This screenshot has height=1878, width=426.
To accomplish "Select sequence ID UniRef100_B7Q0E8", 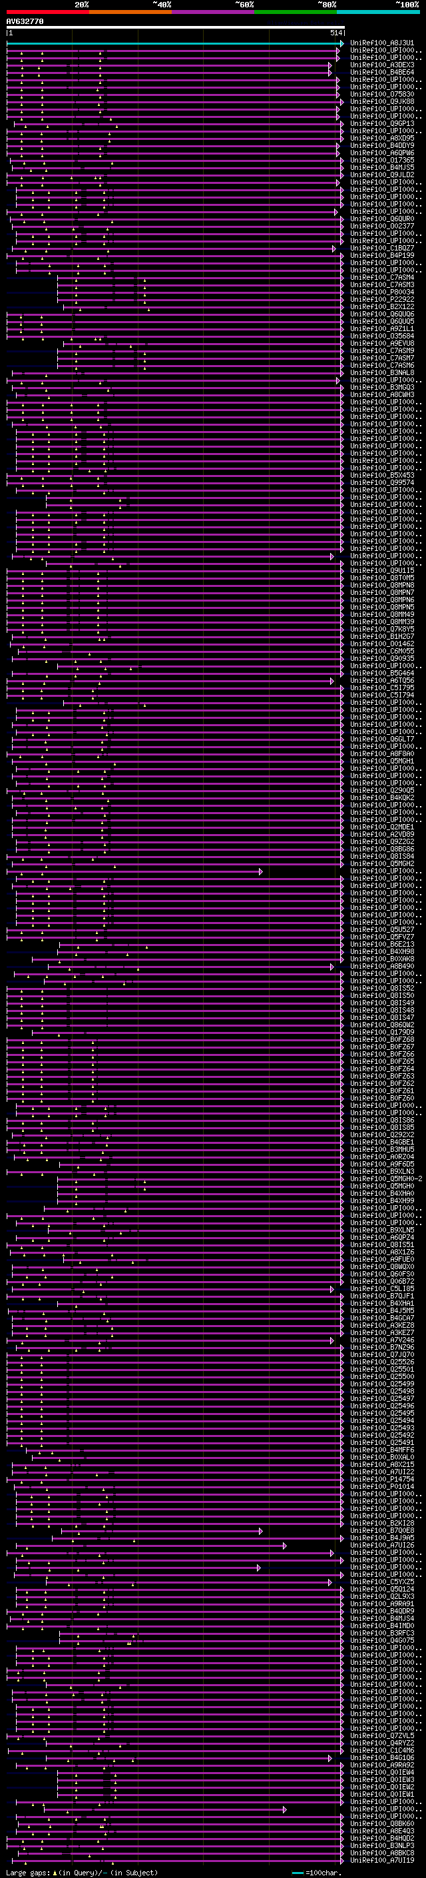I will click(x=382, y=1530).
